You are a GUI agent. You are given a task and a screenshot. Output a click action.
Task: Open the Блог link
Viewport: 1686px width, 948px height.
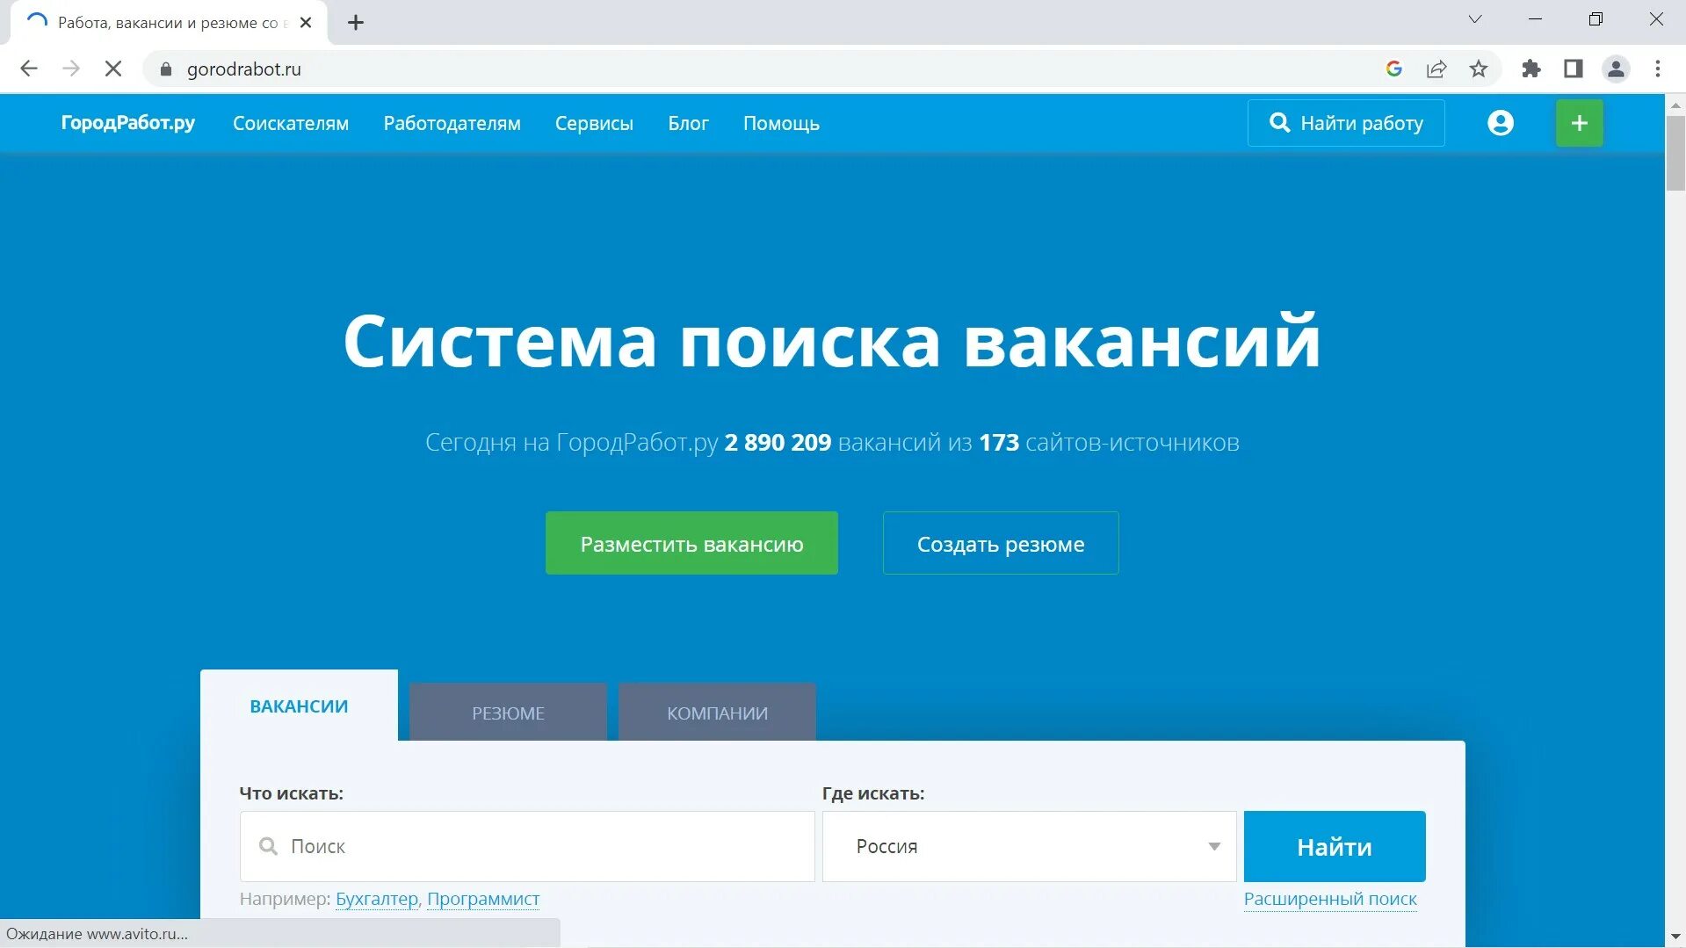point(688,124)
